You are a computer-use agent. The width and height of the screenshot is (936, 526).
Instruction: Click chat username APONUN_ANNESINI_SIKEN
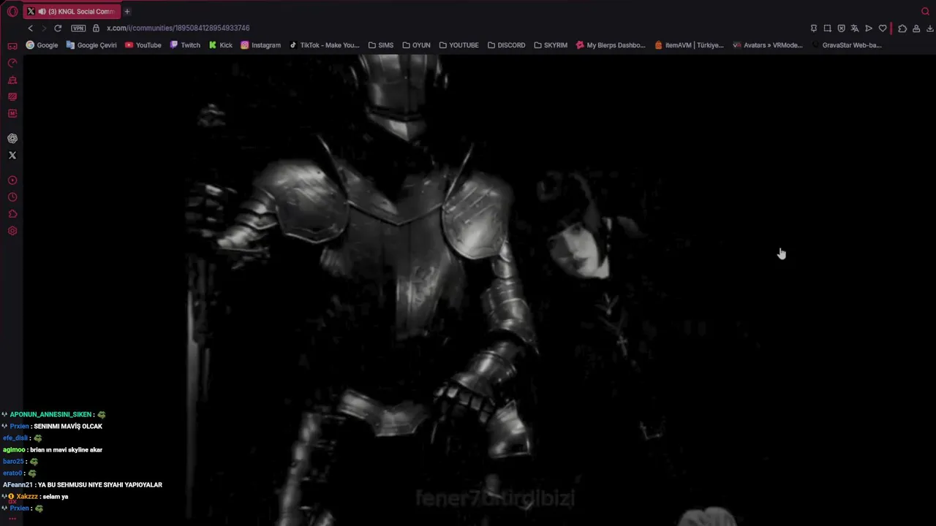tap(50, 415)
